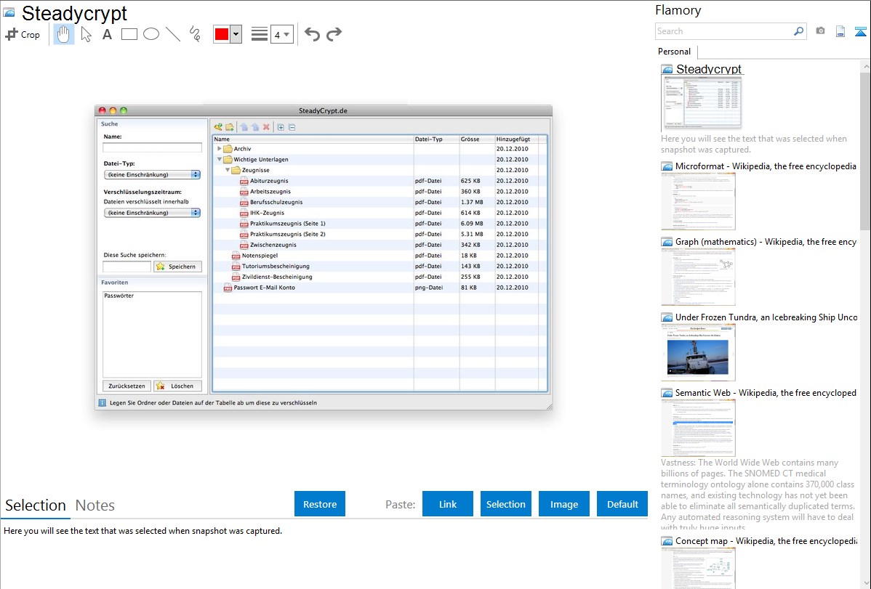Click the Paste Default button

coord(622,504)
